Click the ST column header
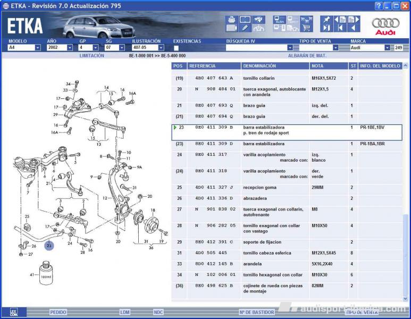The image size is (411, 319). (x=353, y=66)
